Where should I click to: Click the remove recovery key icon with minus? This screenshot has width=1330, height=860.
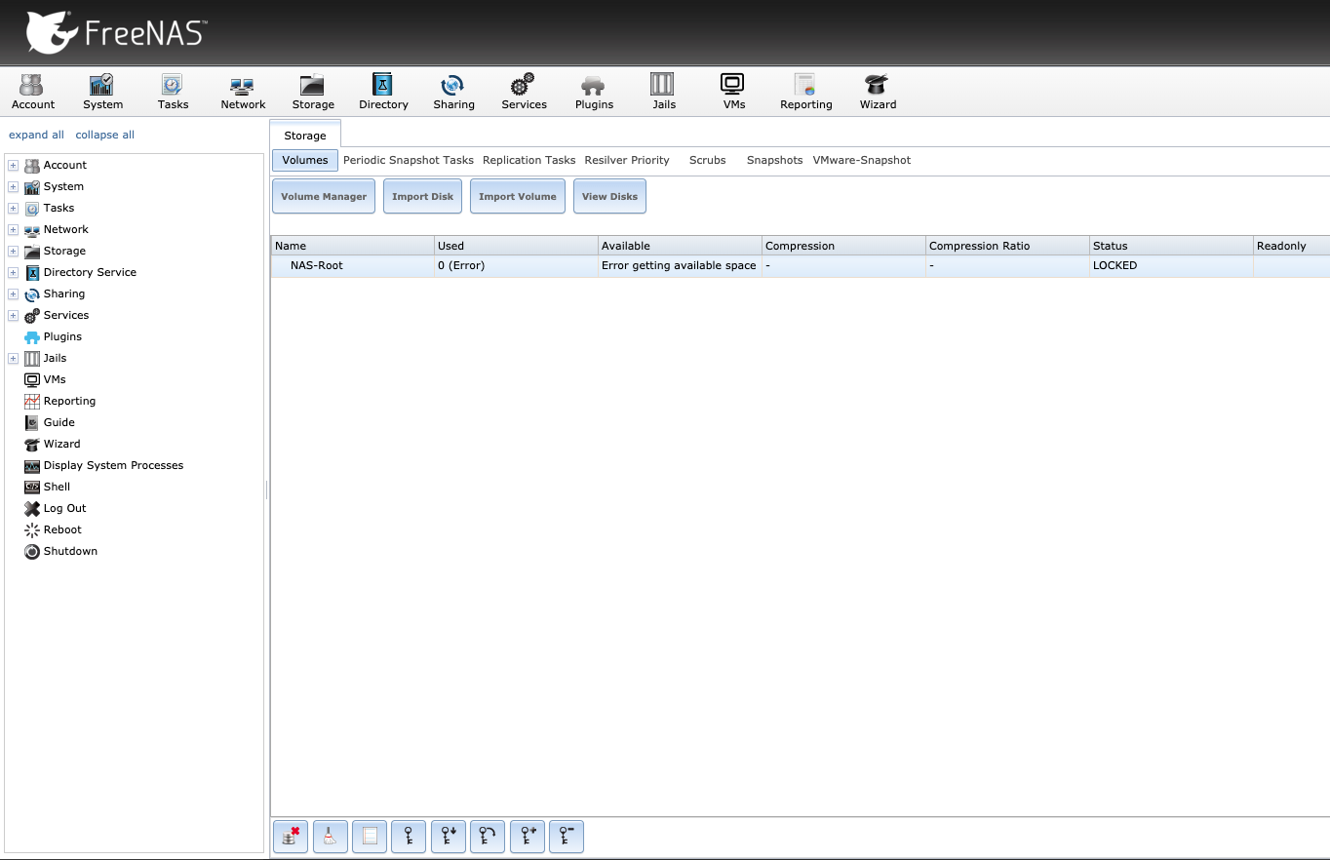(x=567, y=836)
